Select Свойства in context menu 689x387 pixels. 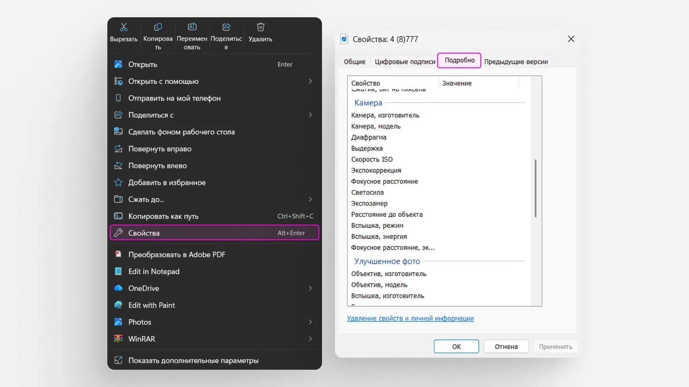pyautogui.click(x=215, y=233)
